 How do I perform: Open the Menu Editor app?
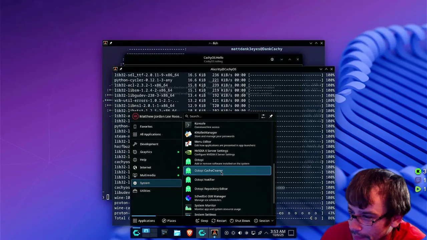[x=227, y=143]
